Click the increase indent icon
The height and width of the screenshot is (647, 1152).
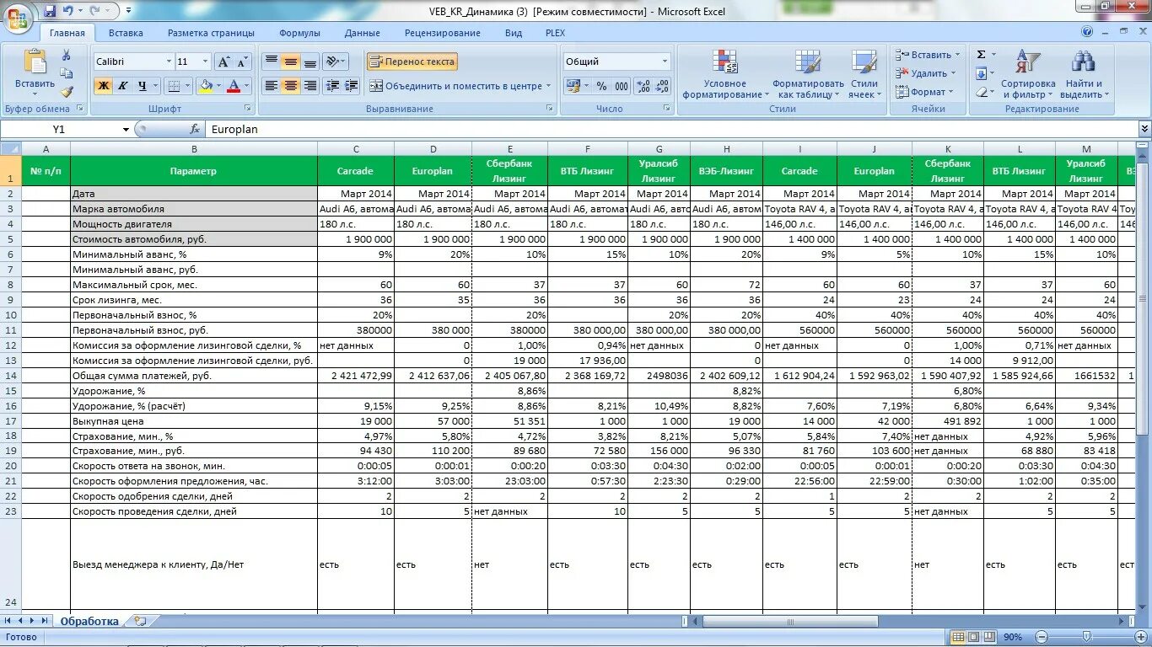(x=352, y=86)
